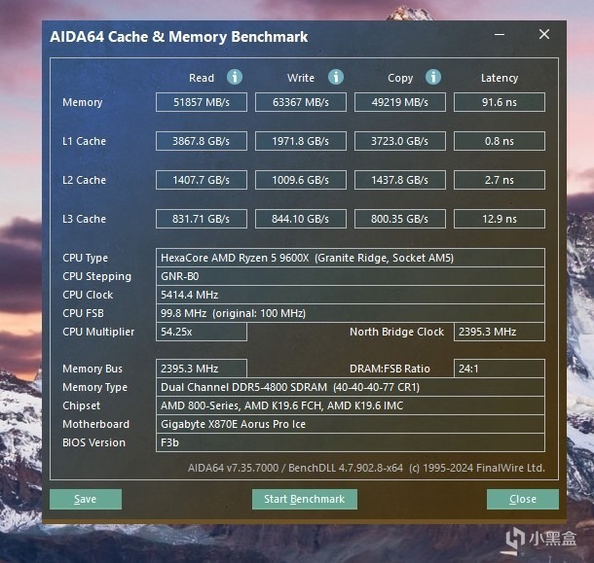Click North Bridge Clock field 2395.3 MHz
This screenshot has width=594, height=563.
tap(500, 332)
